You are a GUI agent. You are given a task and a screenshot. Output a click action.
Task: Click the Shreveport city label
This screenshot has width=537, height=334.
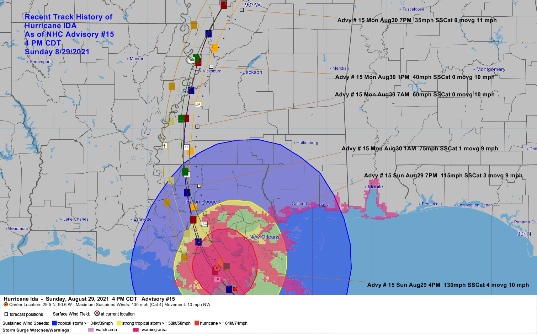click(x=40, y=62)
